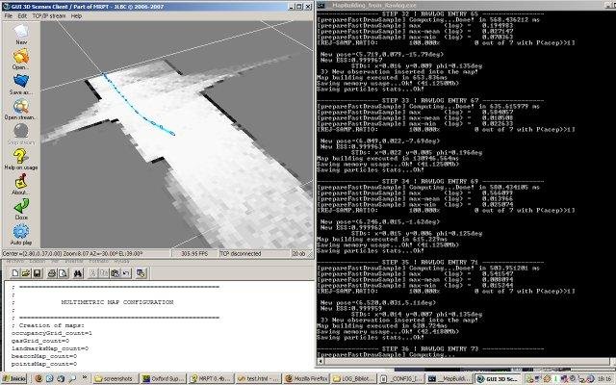Click the STEP 35 RAWLOG ENTRY 71 console line
This screenshot has height=385, width=616.
[x=430, y=262]
